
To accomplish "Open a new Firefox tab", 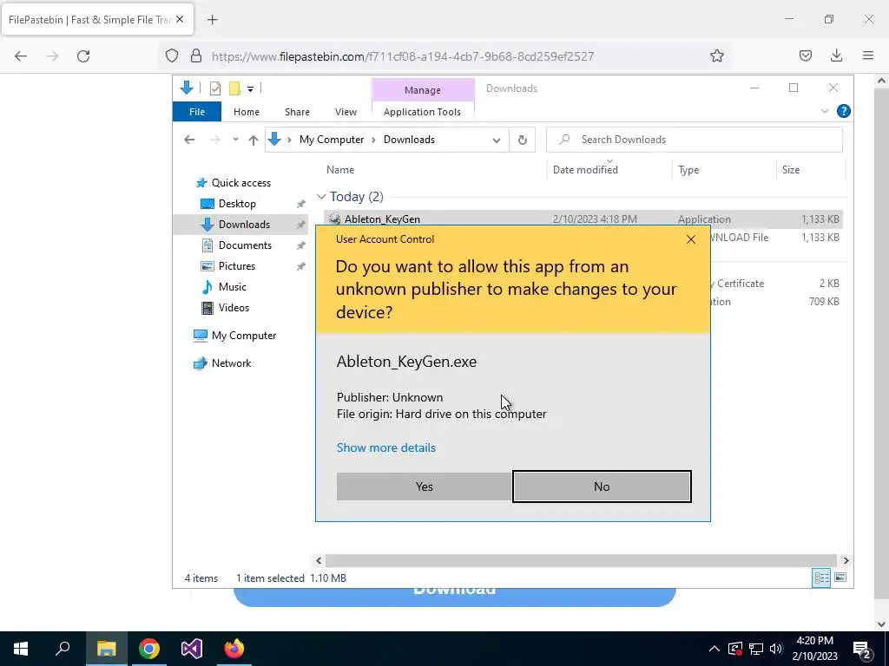I will pos(213,20).
